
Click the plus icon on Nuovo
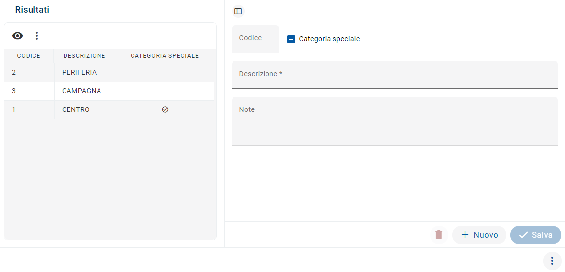[465, 235]
